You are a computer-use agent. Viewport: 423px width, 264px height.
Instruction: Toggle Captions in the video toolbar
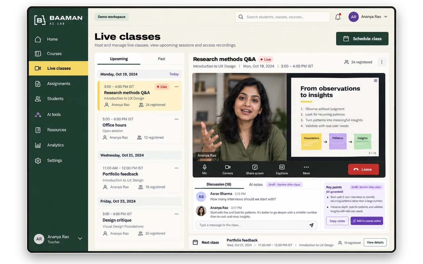tap(282, 169)
